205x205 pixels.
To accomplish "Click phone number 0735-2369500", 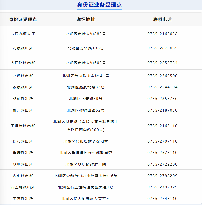I will tap(162, 75).
